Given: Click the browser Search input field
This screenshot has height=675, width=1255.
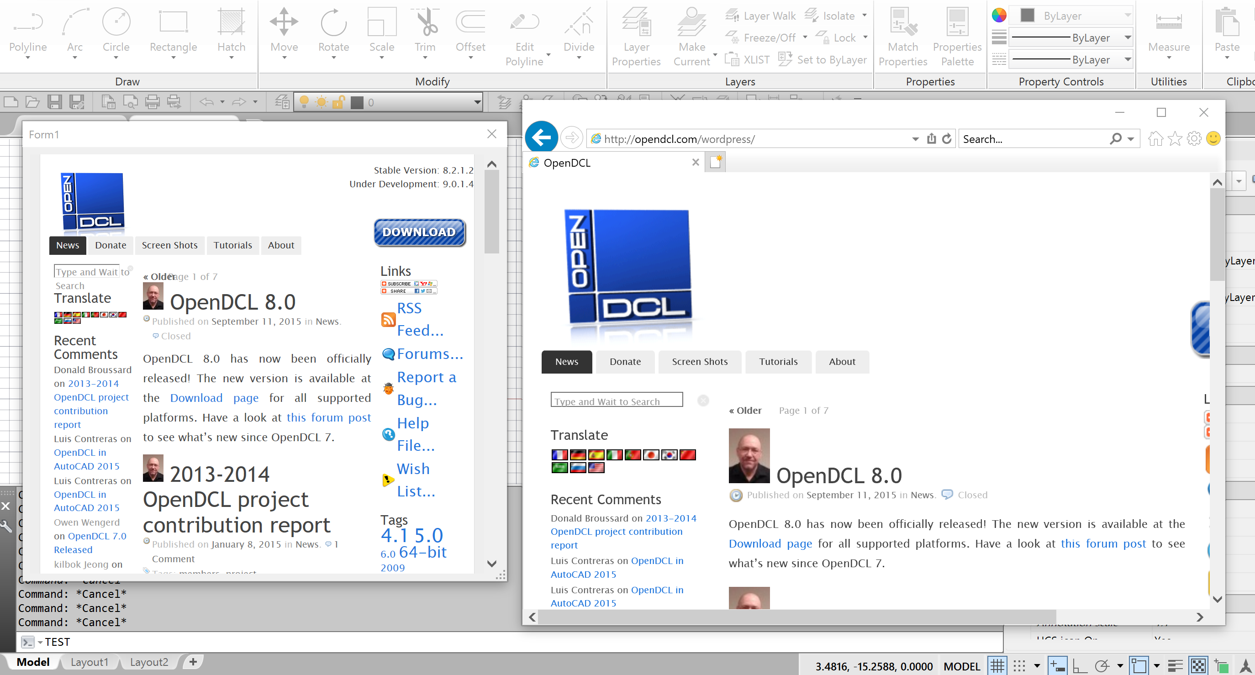Looking at the screenshot, I should click(x=1034, y=139).
